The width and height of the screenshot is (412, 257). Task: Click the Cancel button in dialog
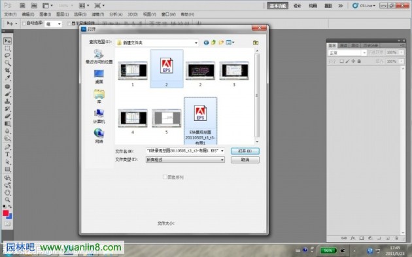point(245,160)
